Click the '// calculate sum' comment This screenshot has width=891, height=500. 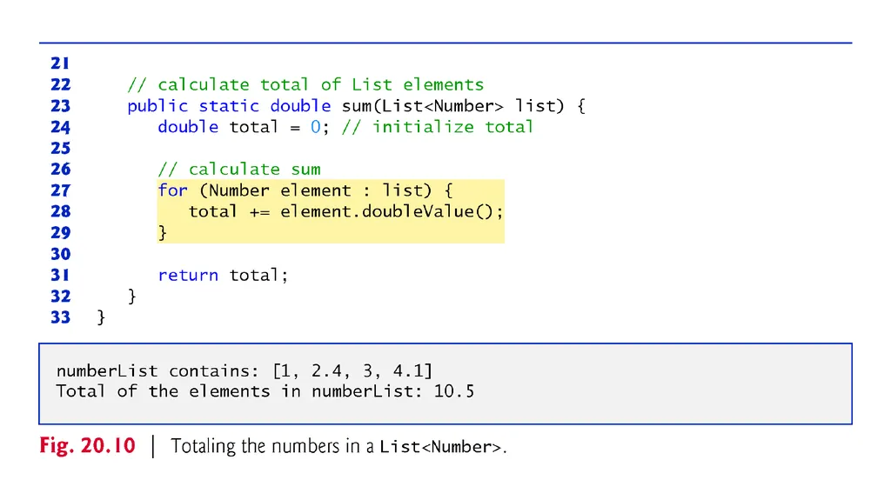(x=239, y=170)
